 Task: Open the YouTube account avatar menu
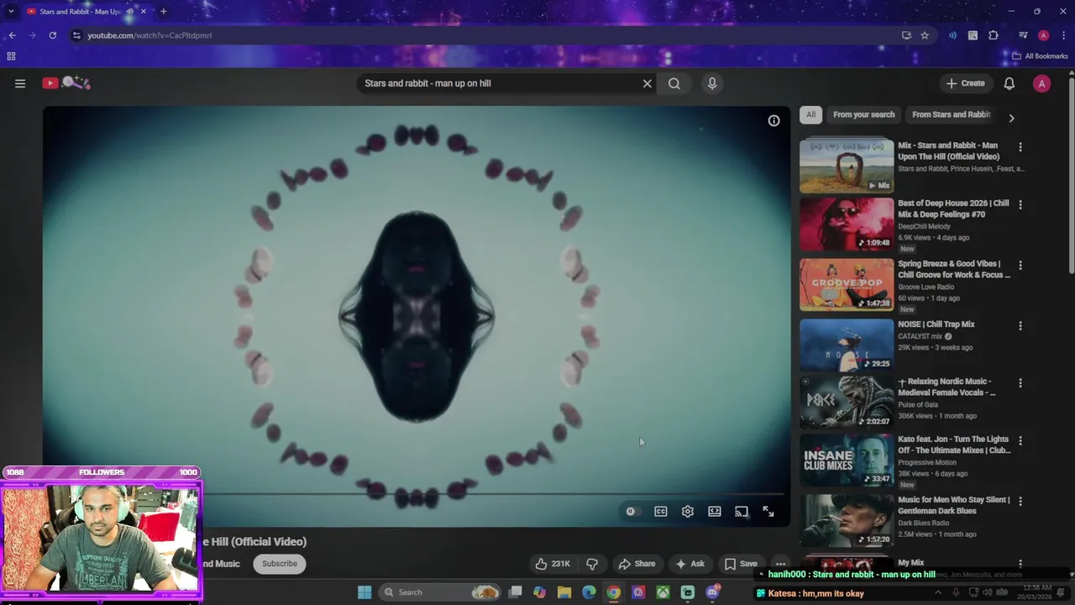[1041, 83]
